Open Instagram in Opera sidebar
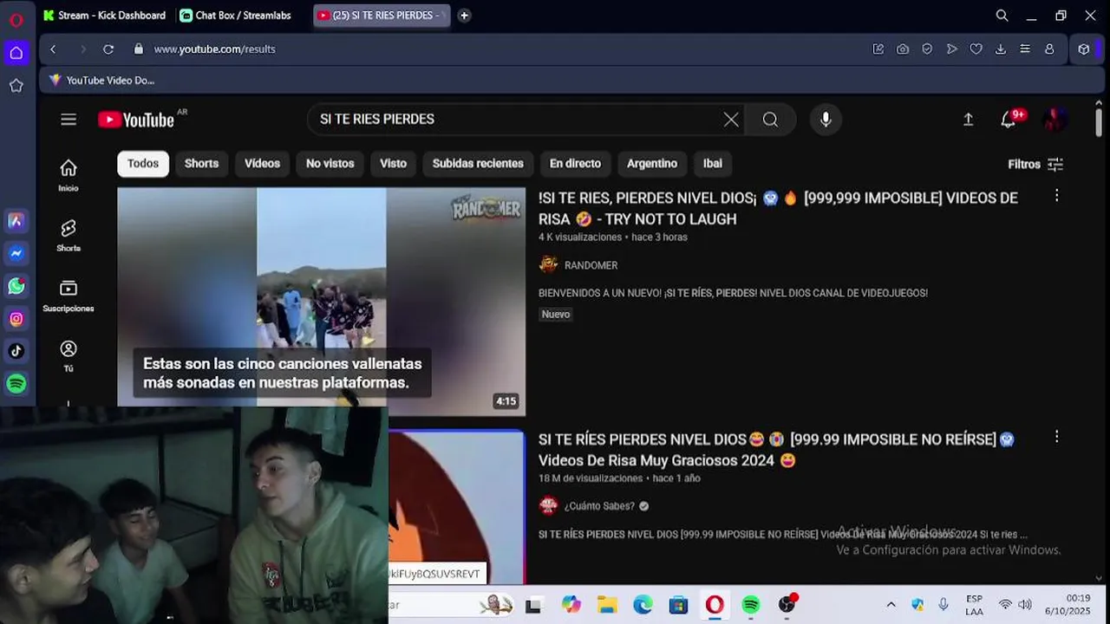This screenshot has width=1110, height=624. coord(16,319)
